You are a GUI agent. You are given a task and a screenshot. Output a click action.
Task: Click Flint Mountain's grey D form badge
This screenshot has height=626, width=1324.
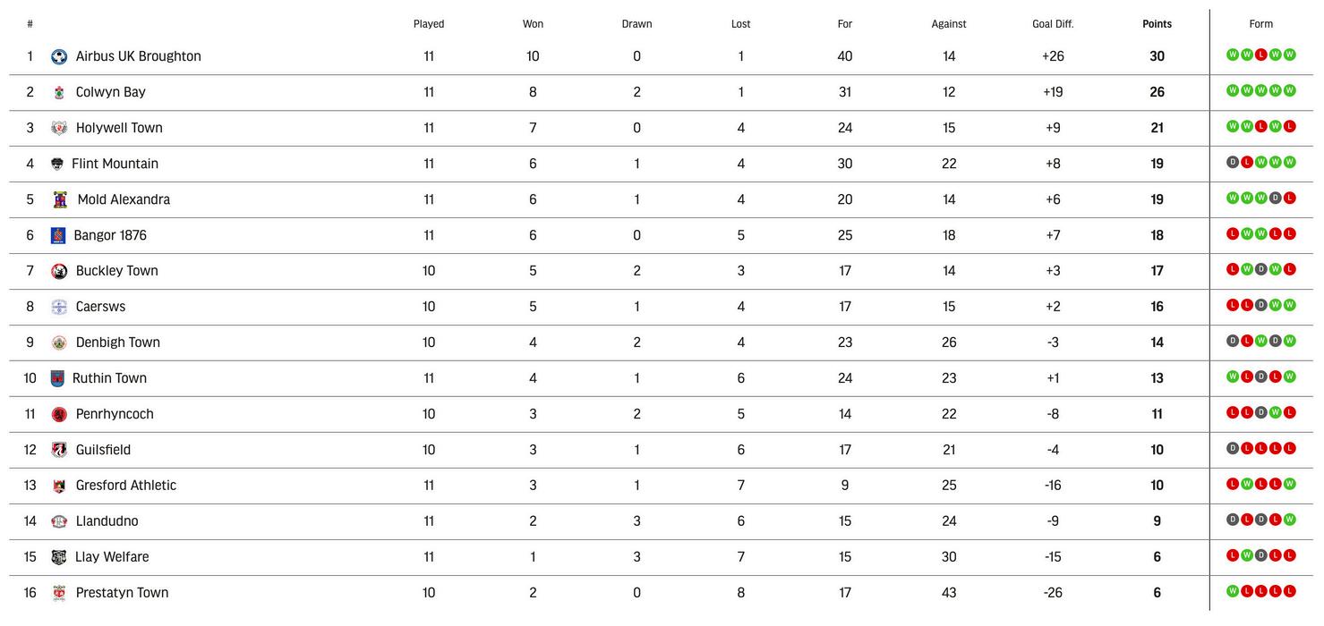[1232, 162]
